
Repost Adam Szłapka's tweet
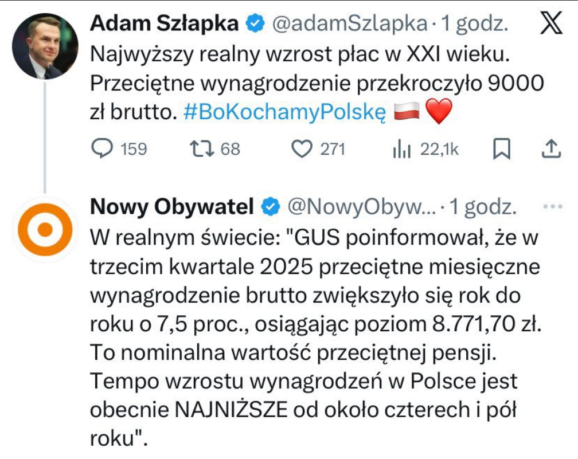(x=202, y=149)
